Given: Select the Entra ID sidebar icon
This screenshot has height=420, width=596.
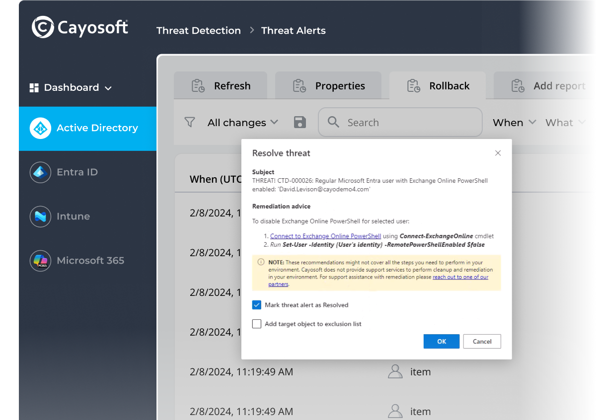Looking at the screenshot, I should (40, 172).
